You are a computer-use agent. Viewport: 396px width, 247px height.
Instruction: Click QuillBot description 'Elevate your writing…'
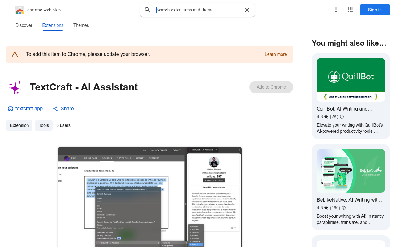(x=350, y=128)
